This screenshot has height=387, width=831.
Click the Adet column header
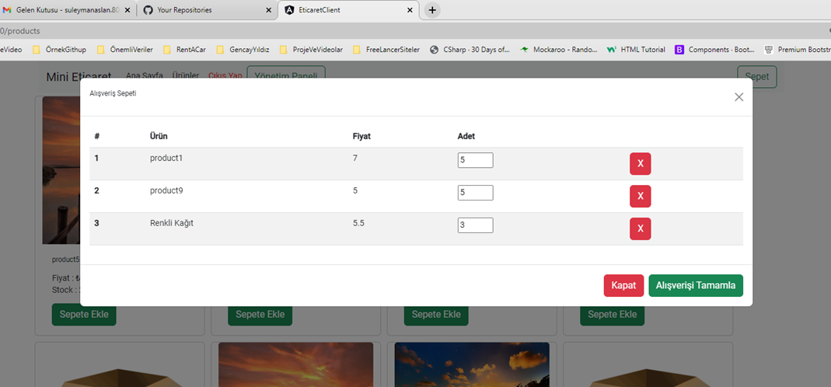[466, 136]
